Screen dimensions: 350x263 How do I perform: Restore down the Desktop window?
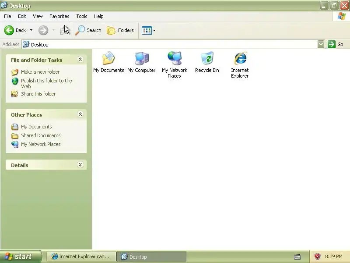pos(334,6)
